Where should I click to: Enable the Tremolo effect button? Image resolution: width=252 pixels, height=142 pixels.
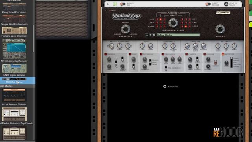point(106,54)
